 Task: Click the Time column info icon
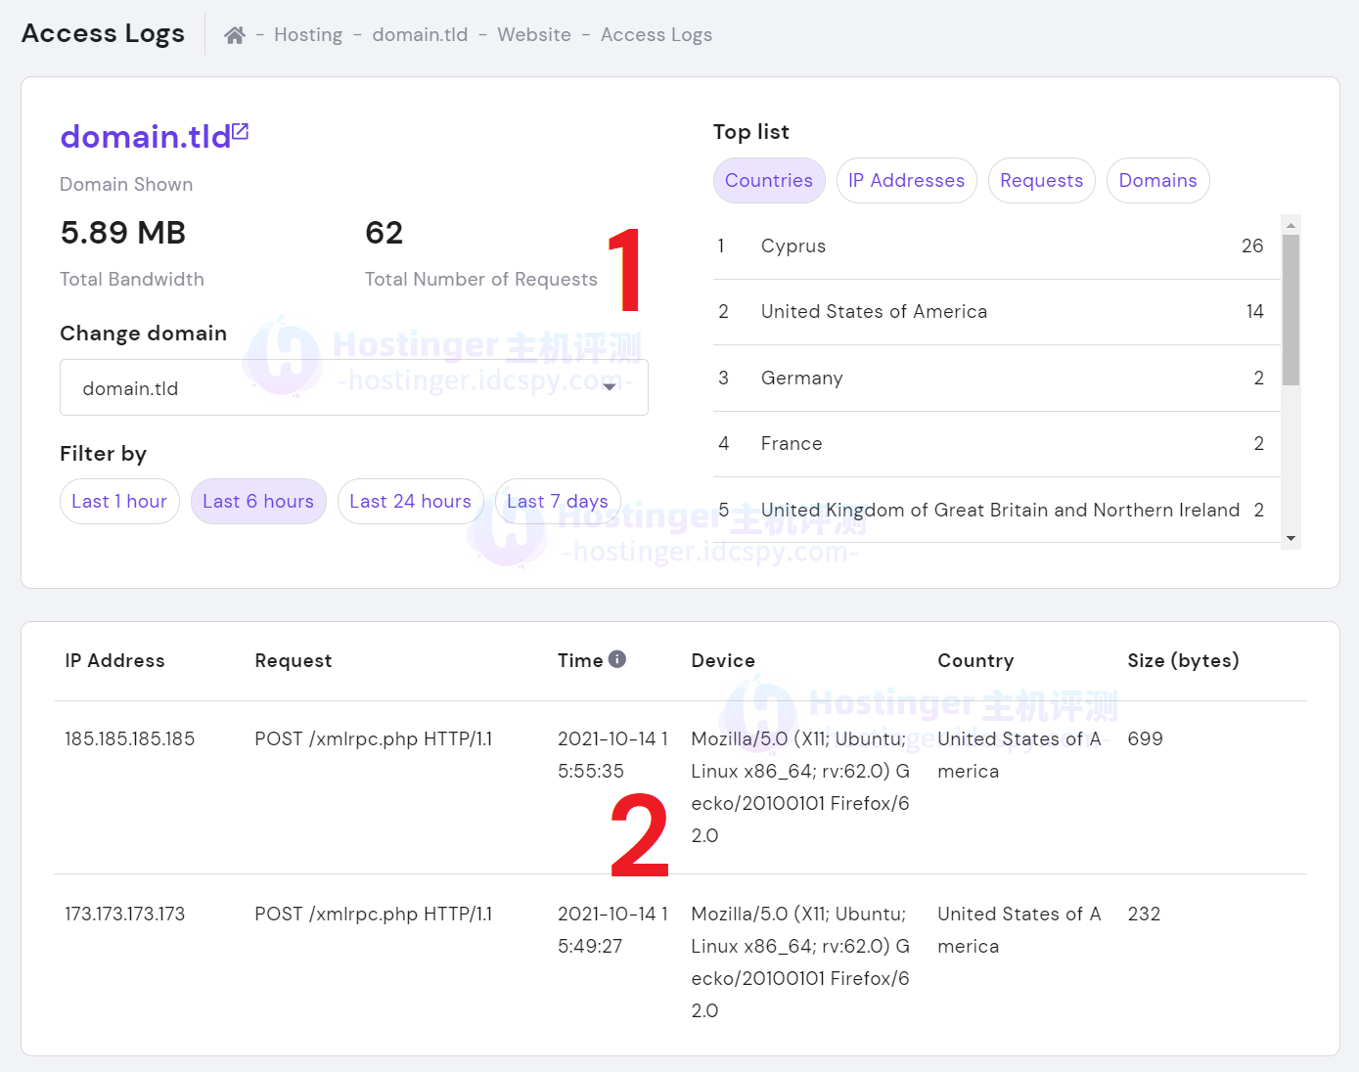click(616, 659)
